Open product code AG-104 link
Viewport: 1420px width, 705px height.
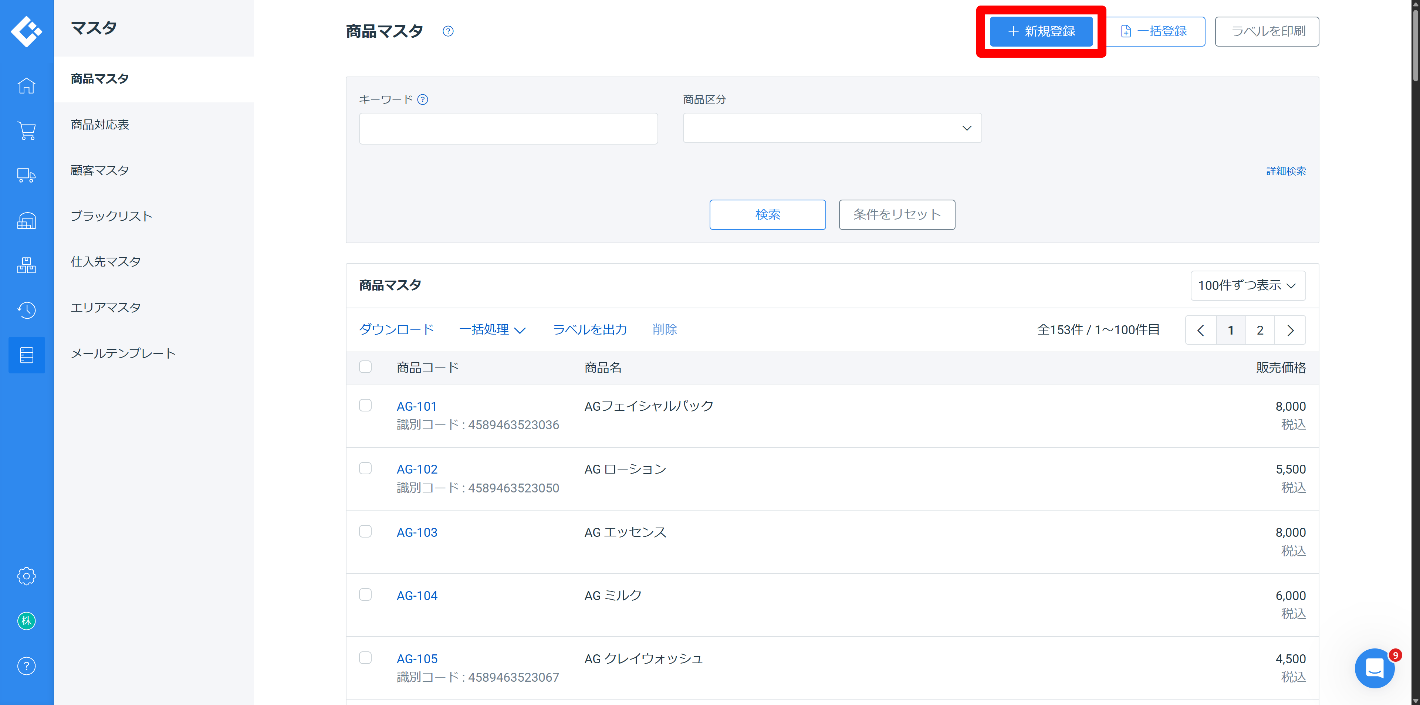click(x=417, y=596)
